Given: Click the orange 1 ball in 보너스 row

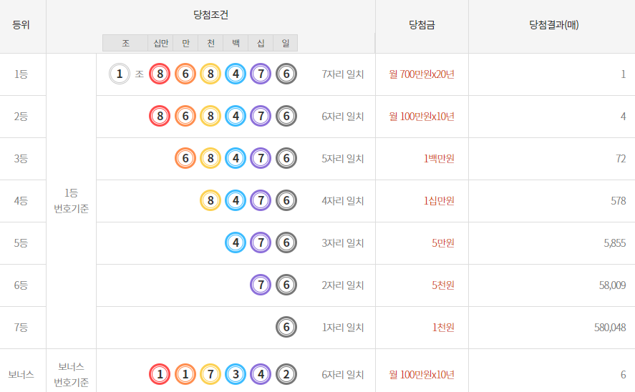Looking at the screenshot, I should pos(185,374).
